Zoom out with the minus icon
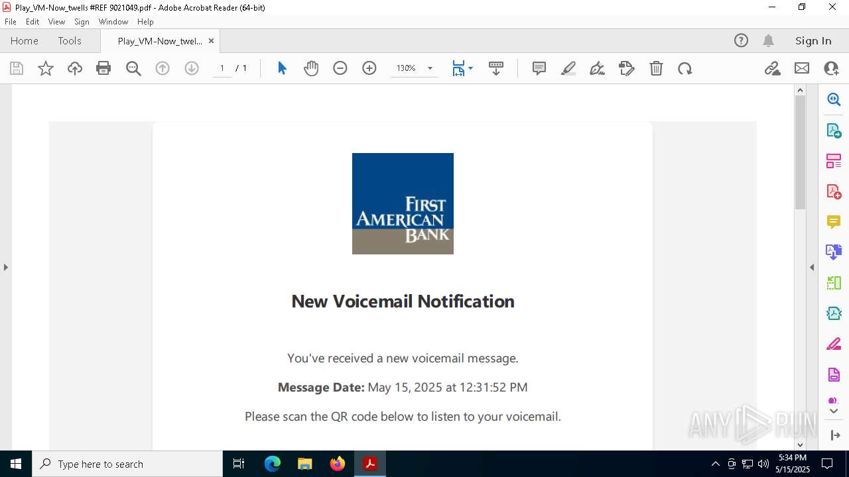 point(340,68)
